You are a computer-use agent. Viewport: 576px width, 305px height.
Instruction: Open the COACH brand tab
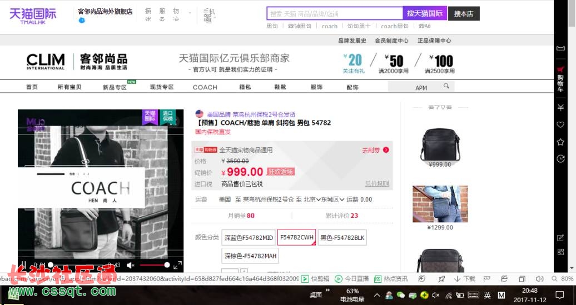205,87
